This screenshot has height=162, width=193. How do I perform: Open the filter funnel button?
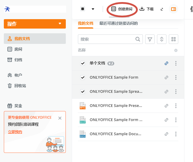coord(150,39)
